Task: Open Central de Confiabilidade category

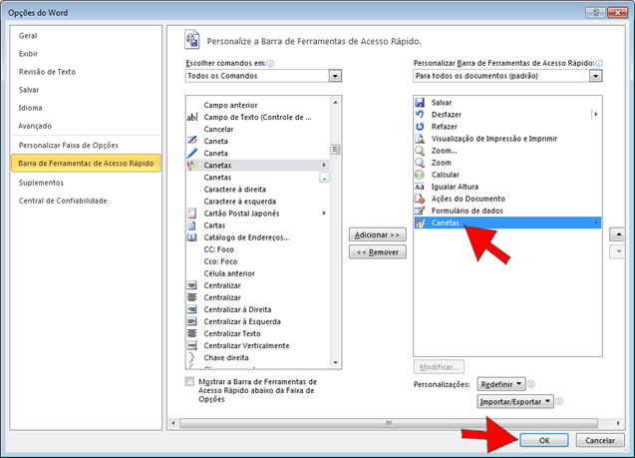Action: point(63,201)
